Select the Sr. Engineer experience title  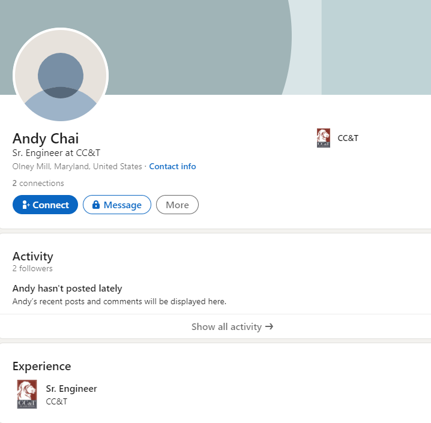(x=71, y=389)
